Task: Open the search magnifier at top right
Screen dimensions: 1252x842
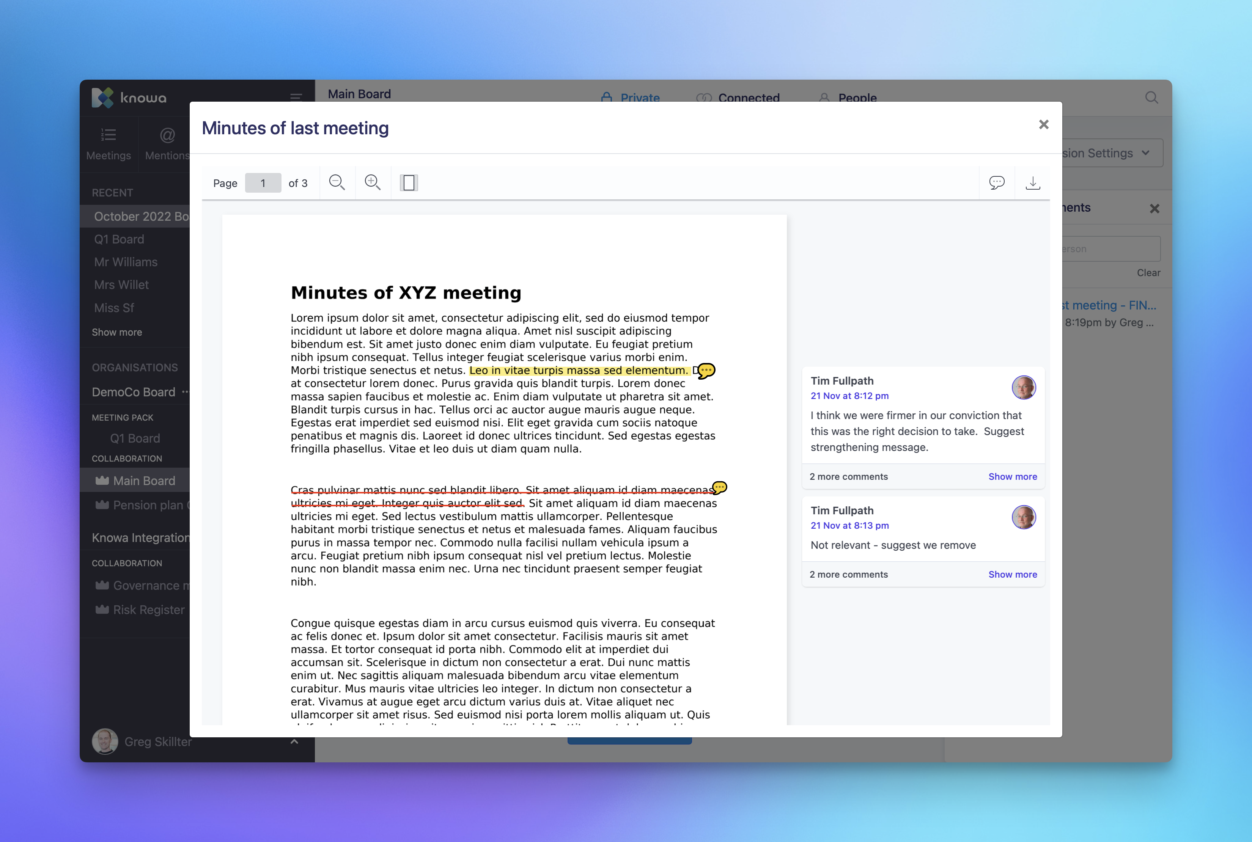Action: (1151, 97)
